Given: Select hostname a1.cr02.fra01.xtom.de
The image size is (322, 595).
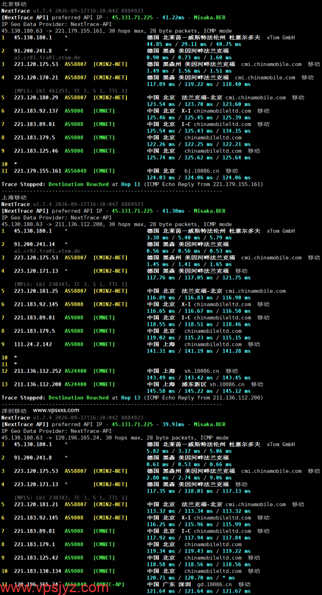Looking at the screenshot, I should (x=47, y=251).
